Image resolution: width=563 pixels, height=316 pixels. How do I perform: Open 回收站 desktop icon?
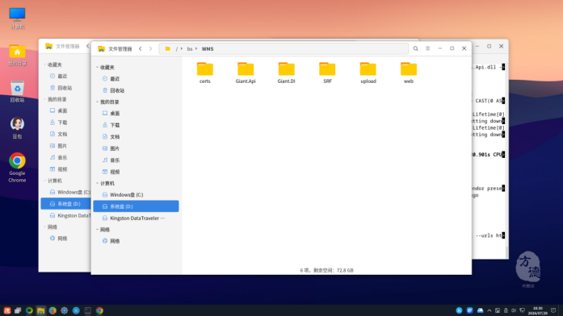pos(17,92)
